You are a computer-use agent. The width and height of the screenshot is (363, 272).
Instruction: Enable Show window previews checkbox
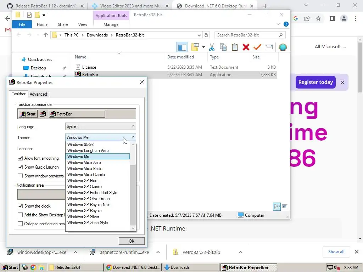tap(20, 176)
